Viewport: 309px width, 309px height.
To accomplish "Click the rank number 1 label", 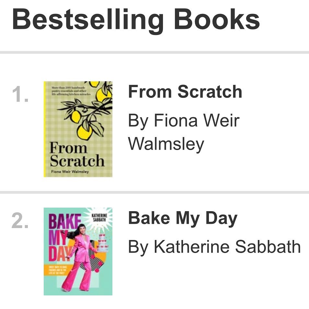I will click(20, 95).
